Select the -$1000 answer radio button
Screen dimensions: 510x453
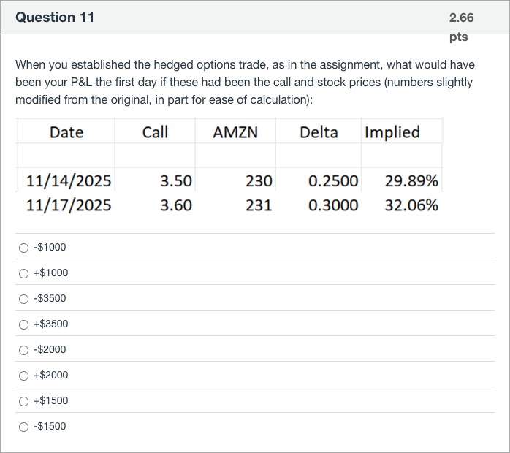(x=24, y=248)
